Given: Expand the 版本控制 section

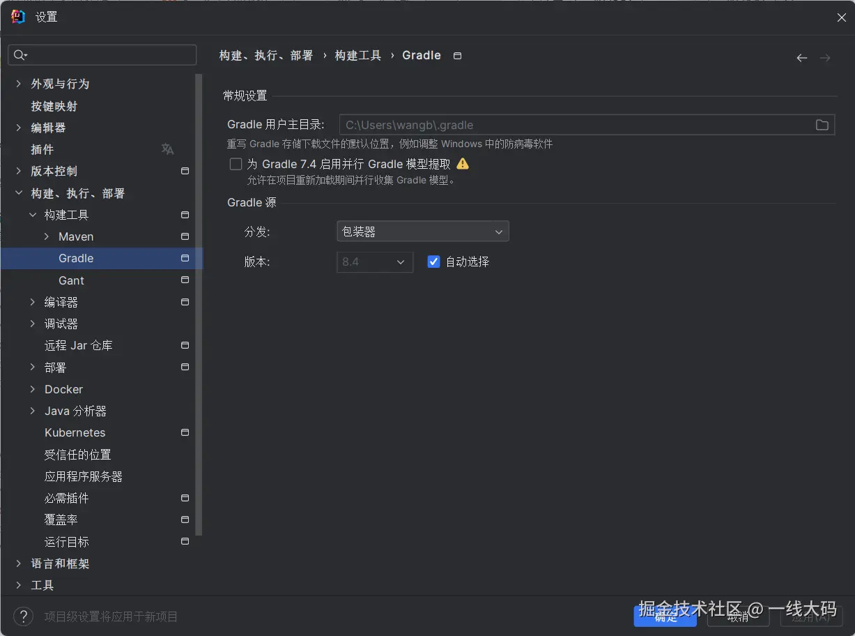Looking at the screenshot, I should 19,171.
